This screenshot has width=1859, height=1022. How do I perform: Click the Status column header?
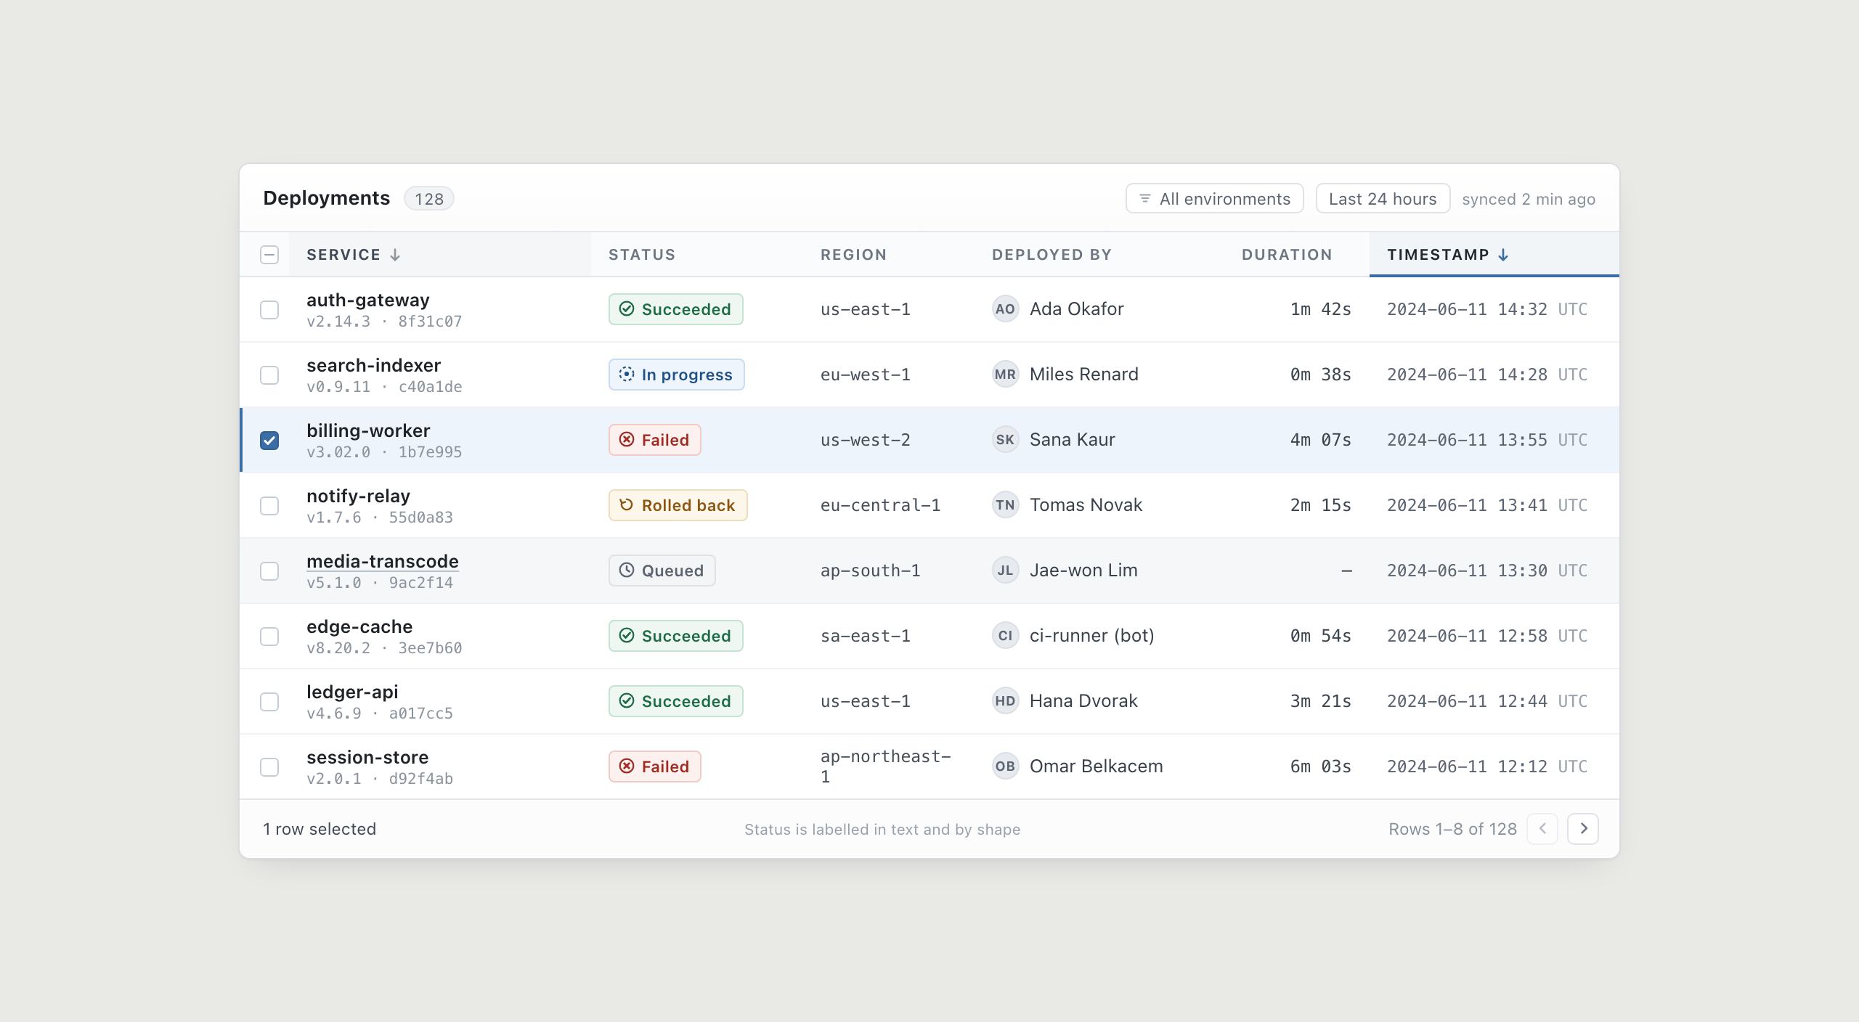click(x=642, y=255)
